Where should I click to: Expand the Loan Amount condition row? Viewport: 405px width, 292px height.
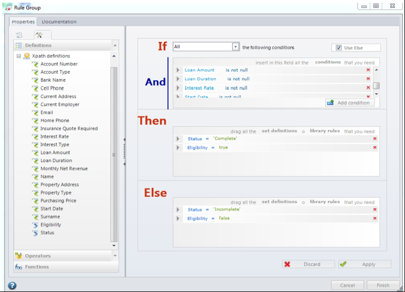coord(178,70)
